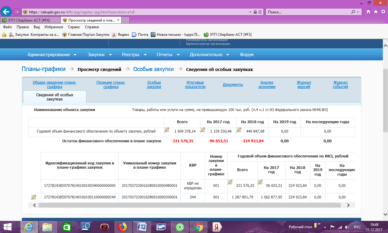Viewport: 388px width, 233px height.
Task: Open the search provider dropdown arrow
Action: pos(358,12)
